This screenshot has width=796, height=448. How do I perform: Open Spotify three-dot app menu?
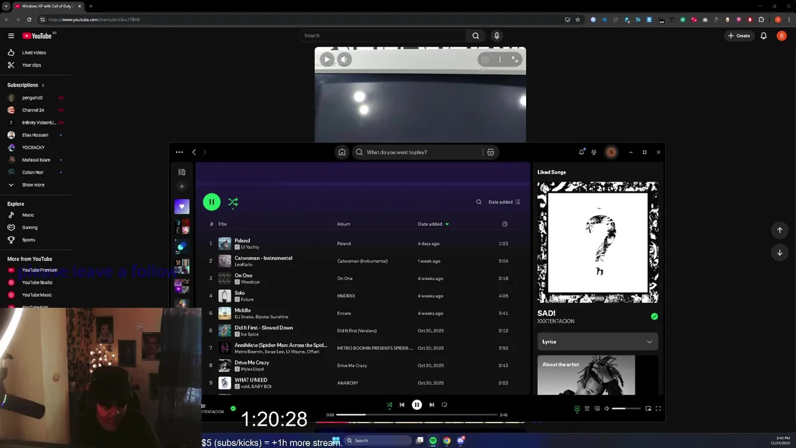(179, 152)
